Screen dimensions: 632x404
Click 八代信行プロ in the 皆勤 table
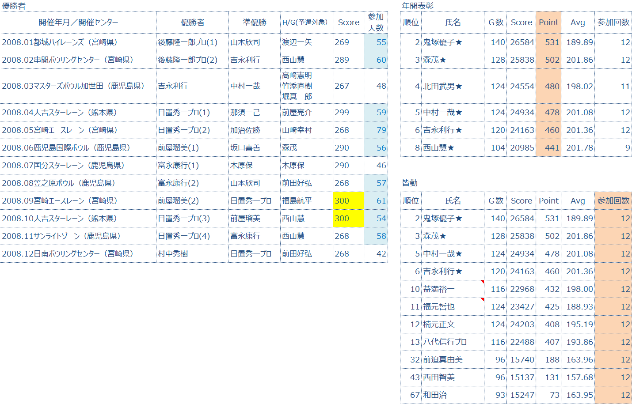click(x=453, y=342)
